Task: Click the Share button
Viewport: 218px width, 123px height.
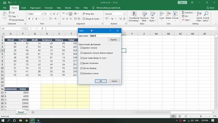Action: [x=211, y=8]
